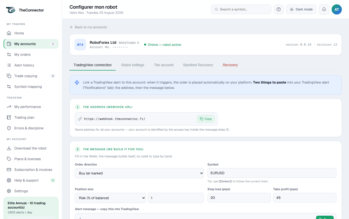The height and width of the screenshot is (219, 349).
Task: Click the lightning bolt icon in info banner
Action: click(x=77, y=83)
